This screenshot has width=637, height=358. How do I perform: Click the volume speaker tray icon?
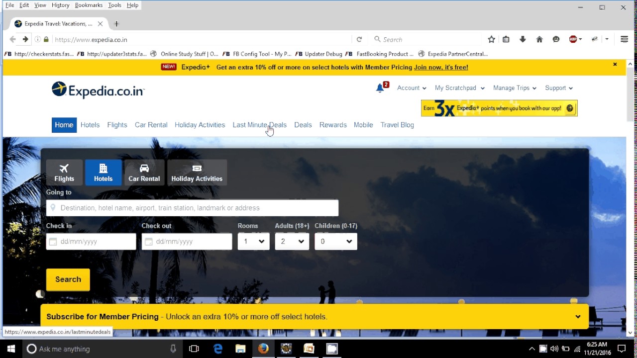click(x=554, y=349)
